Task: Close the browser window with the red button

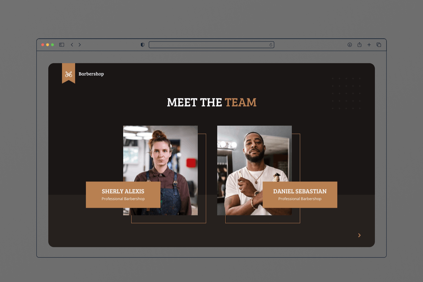Action: point(43,45)
